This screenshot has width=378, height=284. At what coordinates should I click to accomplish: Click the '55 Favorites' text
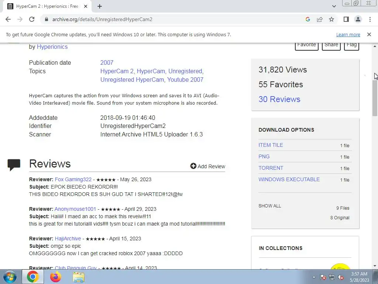pyautogui.click(x=281, y=85)
